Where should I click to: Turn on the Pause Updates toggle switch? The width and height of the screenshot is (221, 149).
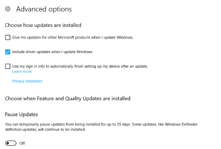coord(11,143)
